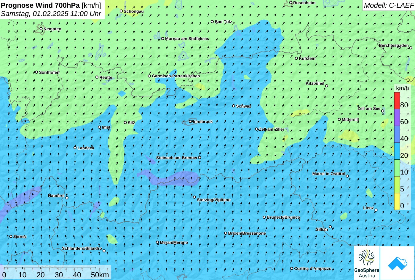
Task: Click the Sillian label text
Action: (x=322, y=229)
